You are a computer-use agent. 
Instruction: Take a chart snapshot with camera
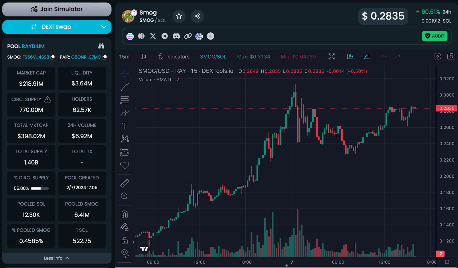[451, 57]
